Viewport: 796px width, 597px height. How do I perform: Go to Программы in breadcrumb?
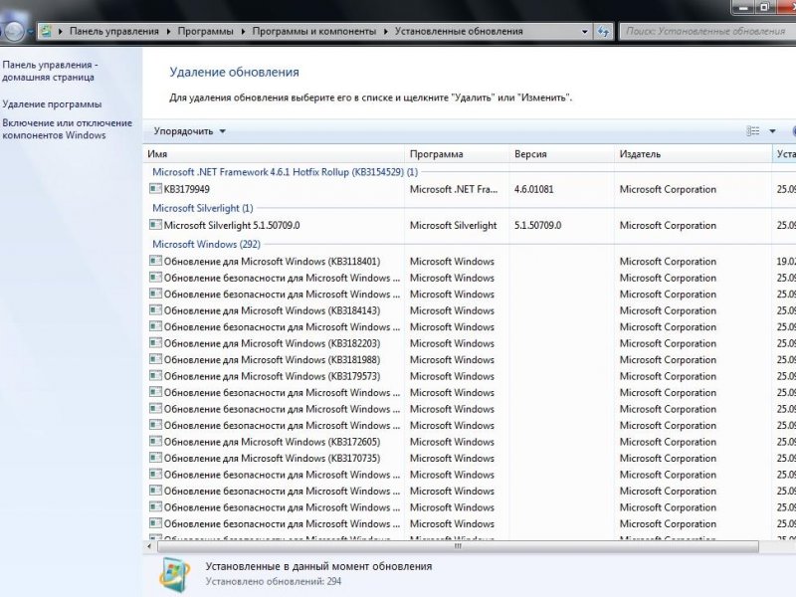click(x=206, y=32)
